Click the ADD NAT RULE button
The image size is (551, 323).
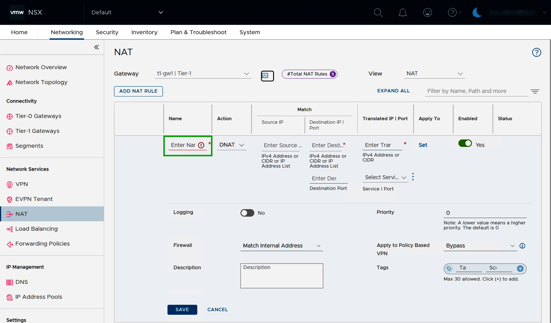(x=138, y=91)
